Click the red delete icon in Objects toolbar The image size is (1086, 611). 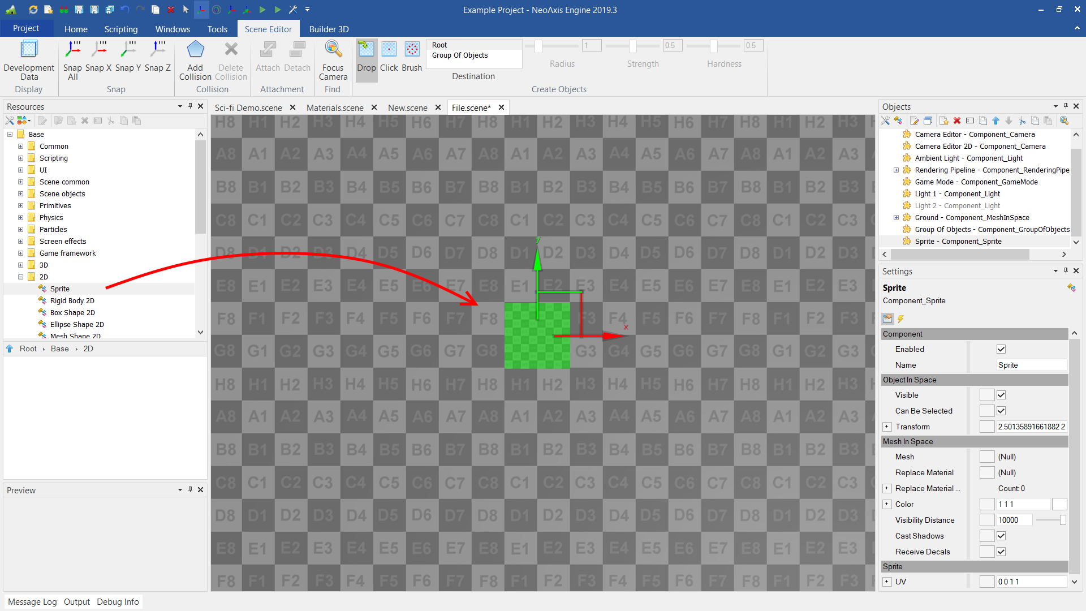[x=957, y=121]
